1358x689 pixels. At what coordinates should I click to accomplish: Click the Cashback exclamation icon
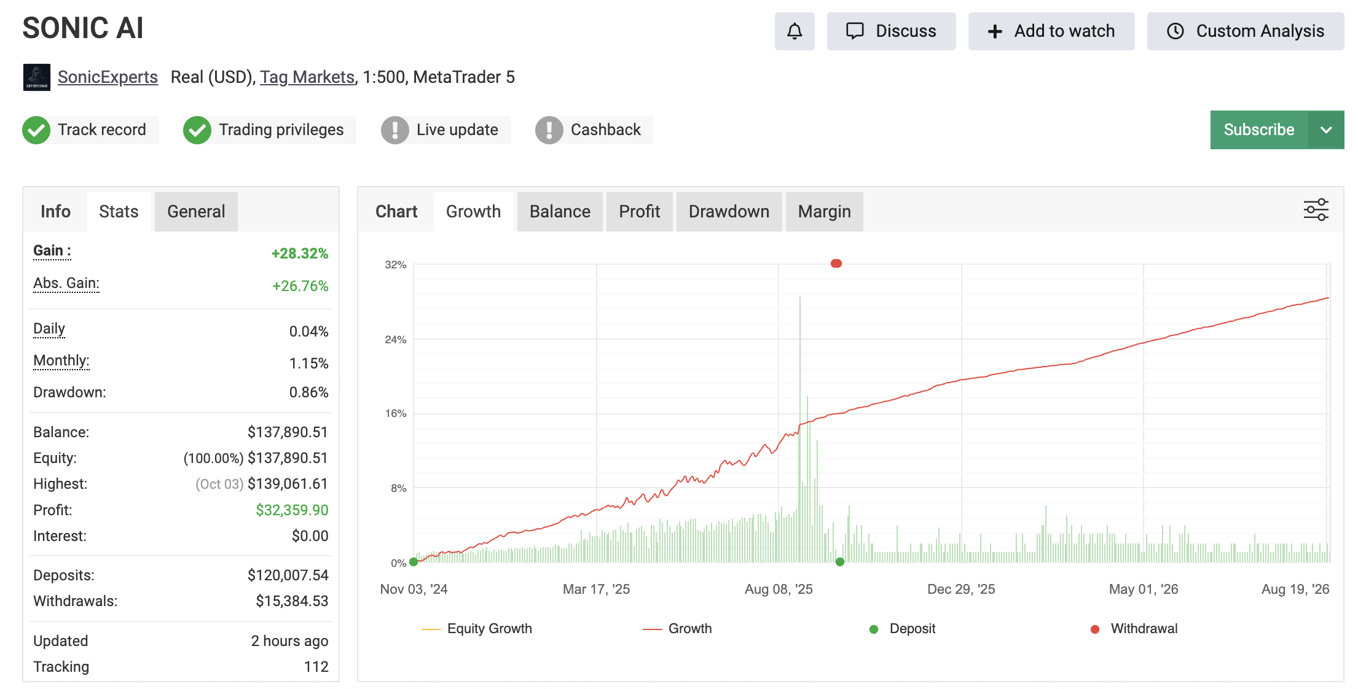(549, 130)
